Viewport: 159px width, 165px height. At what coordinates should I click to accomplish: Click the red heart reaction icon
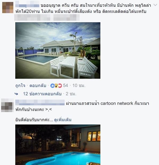pyautogui.click(x=60, y=86)
